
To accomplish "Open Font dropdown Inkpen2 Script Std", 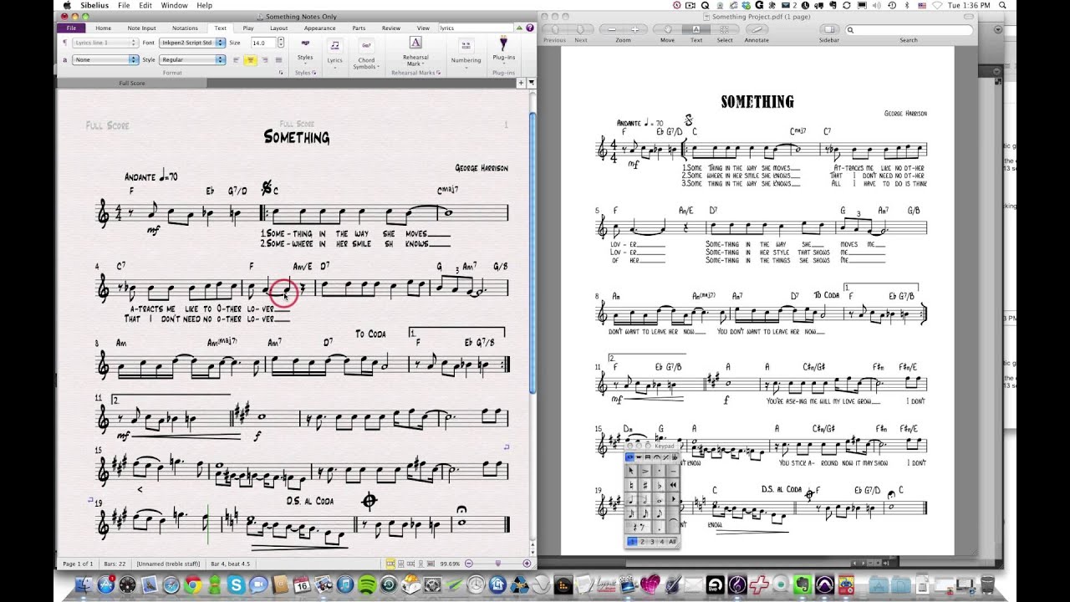I will point(193,43).
